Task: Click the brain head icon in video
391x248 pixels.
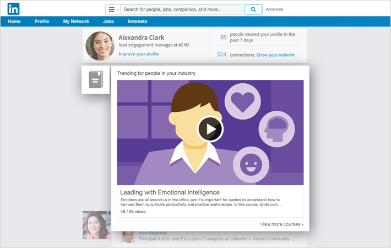Action: pos(275,127)
